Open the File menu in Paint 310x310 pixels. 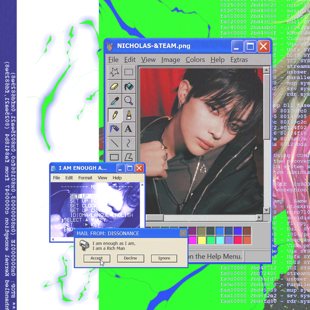point(113,60)
